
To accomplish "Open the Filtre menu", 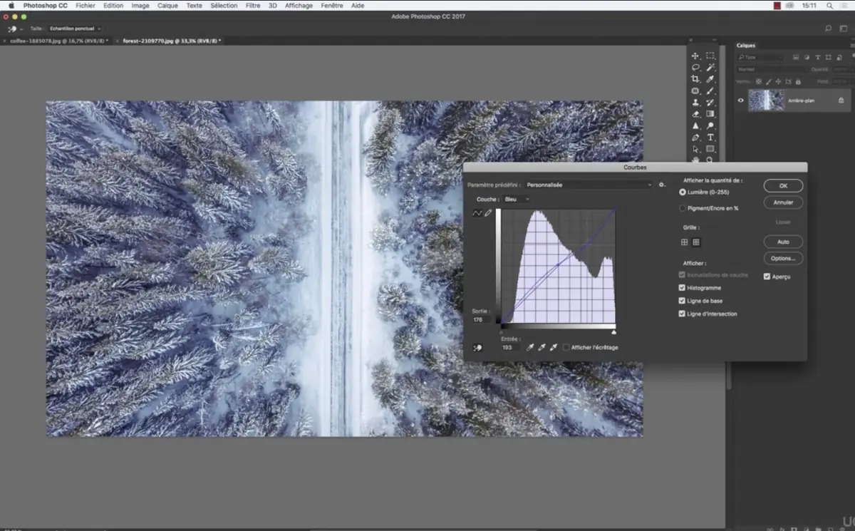I will tap(253, 5).
